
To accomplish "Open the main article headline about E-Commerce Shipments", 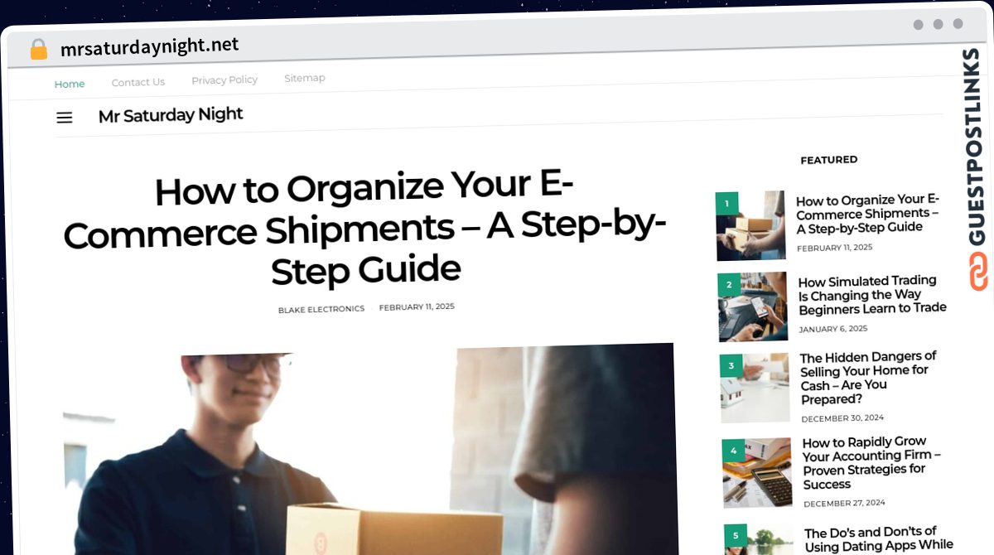I will pos(364,228).
